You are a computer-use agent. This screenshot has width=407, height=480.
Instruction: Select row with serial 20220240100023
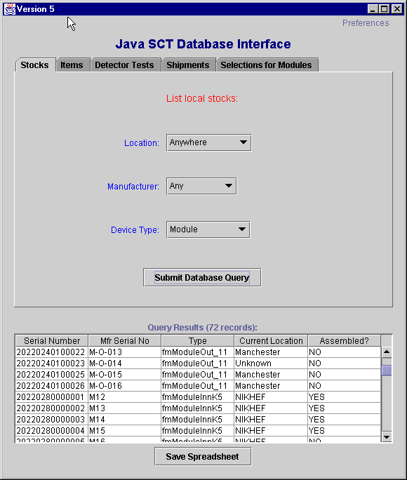pyautogui.click(x=198, y=364)
